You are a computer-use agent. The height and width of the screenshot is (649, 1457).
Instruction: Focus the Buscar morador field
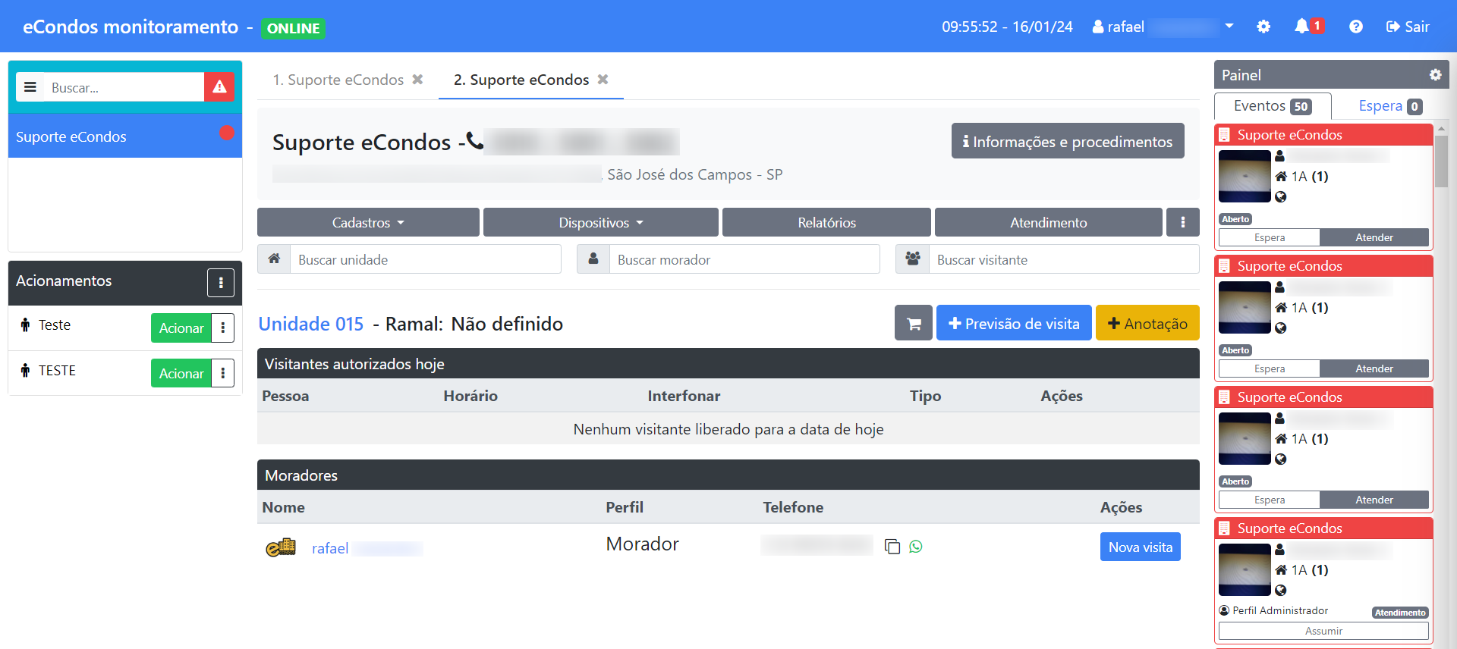744,259
